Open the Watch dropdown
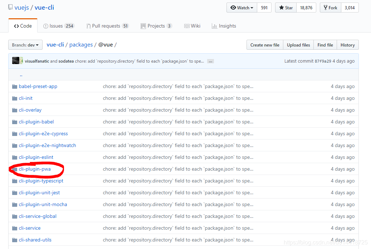The height and width of the screenshot is (249, 371). 242,8
